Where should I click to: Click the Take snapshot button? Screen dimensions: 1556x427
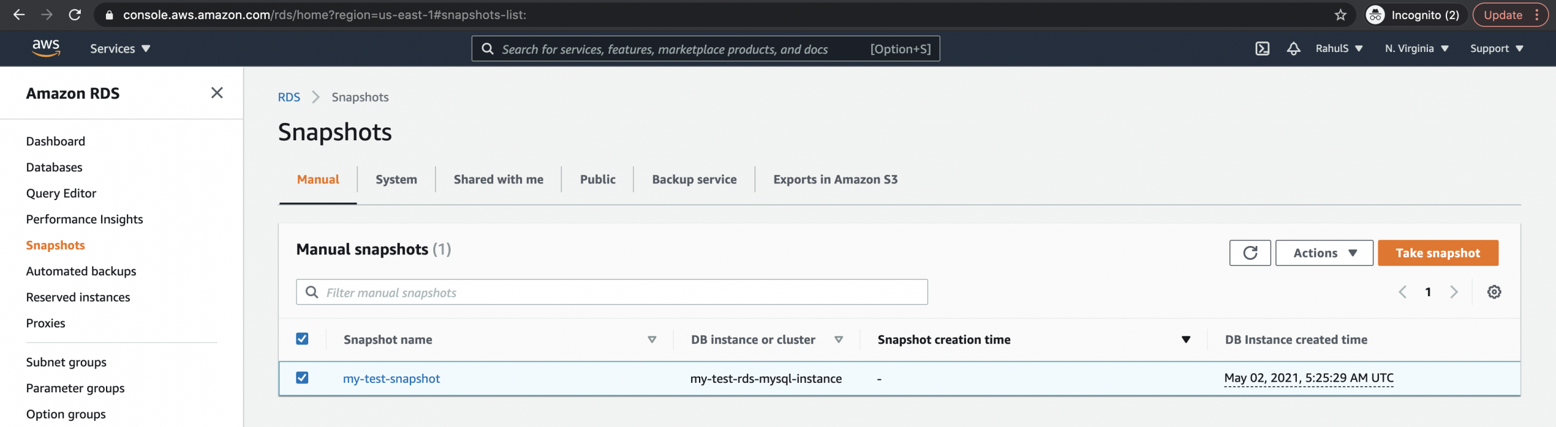pyautogui.click(x=1438, y=253)
